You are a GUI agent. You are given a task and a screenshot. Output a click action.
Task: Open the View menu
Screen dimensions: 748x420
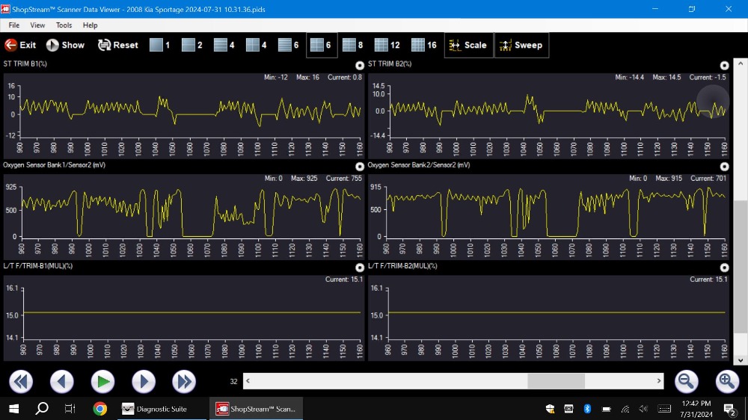click(37, 25)
